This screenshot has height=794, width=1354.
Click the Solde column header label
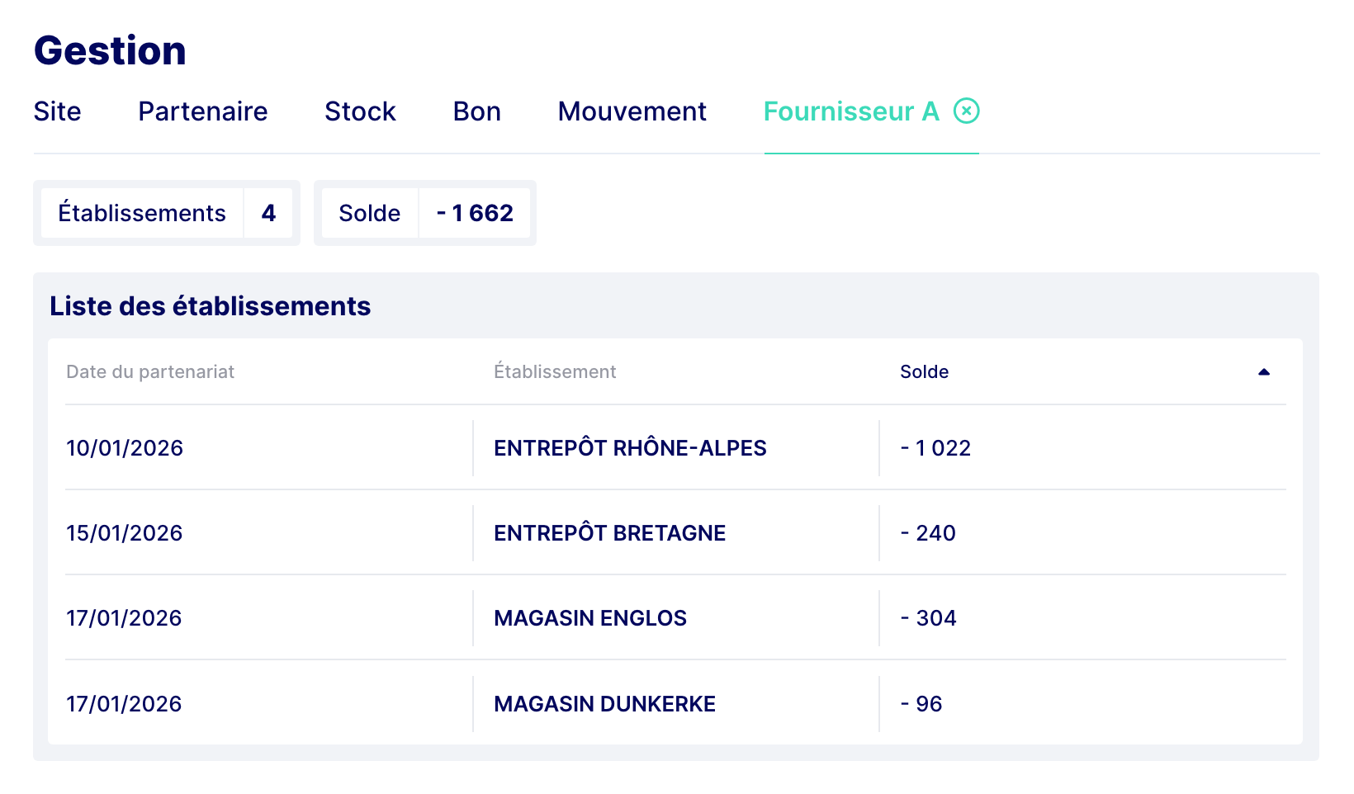coord(924,372)
